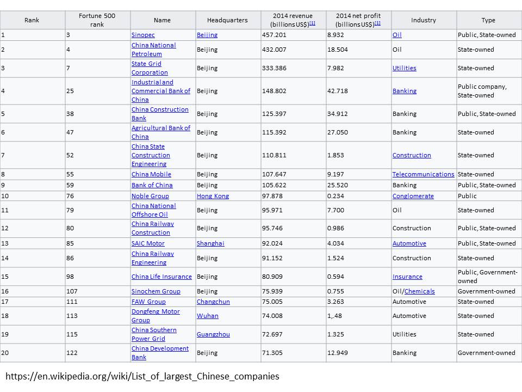Follow the Shanghai headquarters link
The height and width of the screenshot is (392, 522).
210,243
